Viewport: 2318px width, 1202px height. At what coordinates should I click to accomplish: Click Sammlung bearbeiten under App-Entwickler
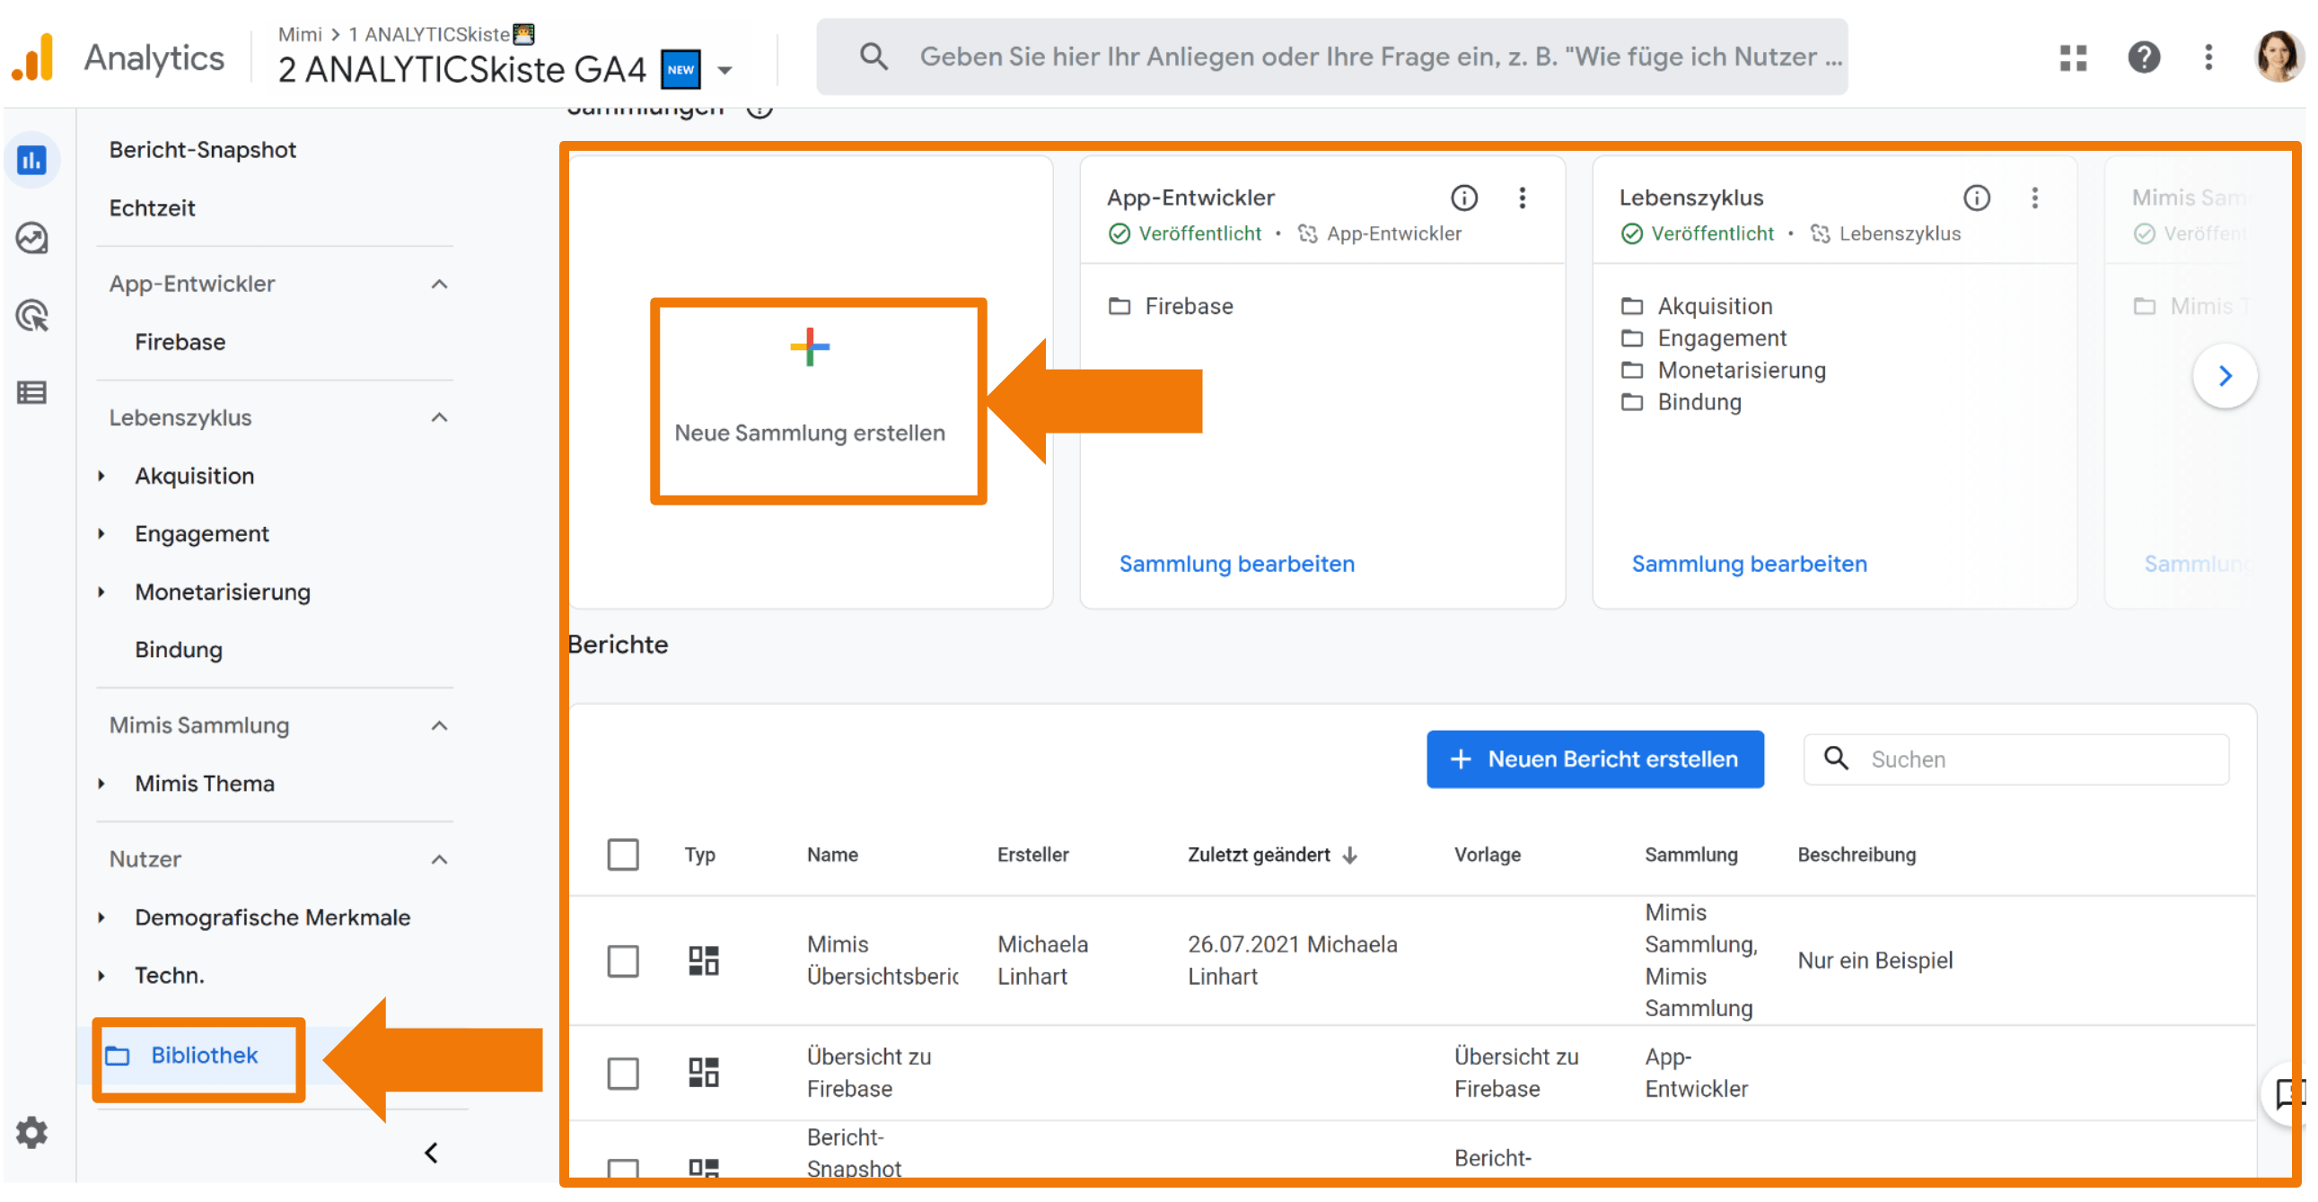(1236, 564)
